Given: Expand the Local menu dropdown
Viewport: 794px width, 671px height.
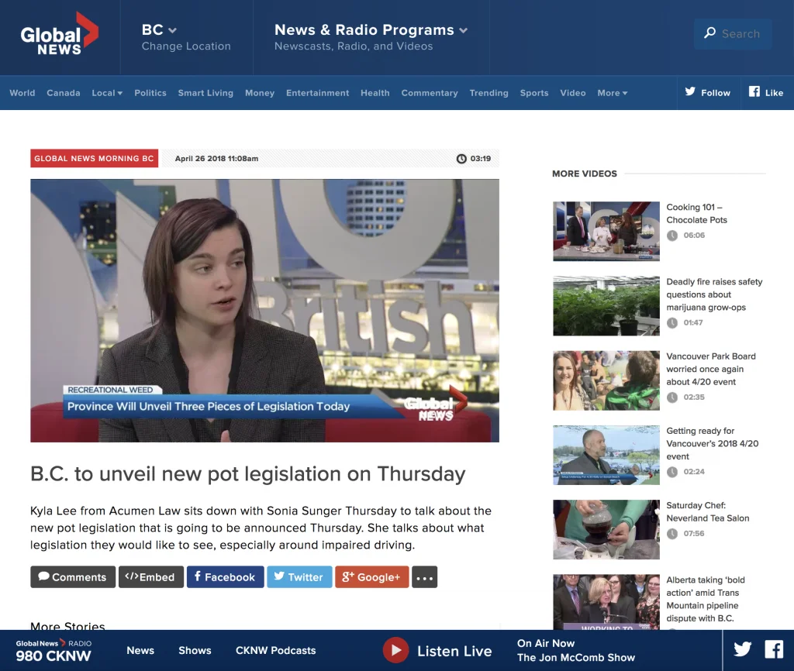Looking at the screenshot, I should click(107, 93).
